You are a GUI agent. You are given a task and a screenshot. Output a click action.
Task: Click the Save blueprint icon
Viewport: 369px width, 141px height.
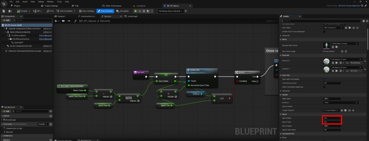click(x=4, y=11)
